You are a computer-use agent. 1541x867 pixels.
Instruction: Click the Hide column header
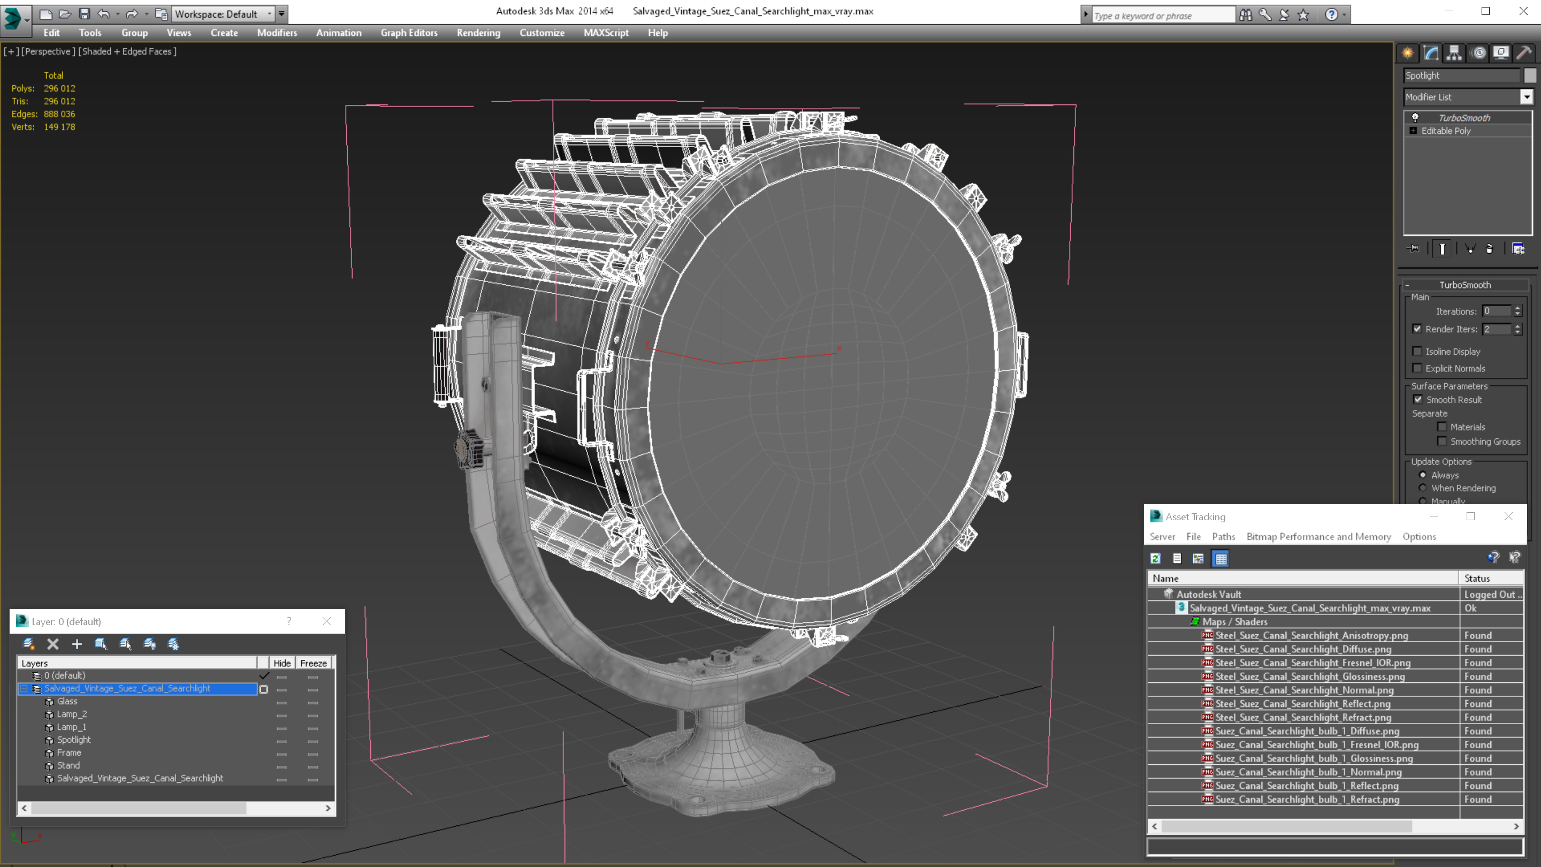click(x=282, y=663)
